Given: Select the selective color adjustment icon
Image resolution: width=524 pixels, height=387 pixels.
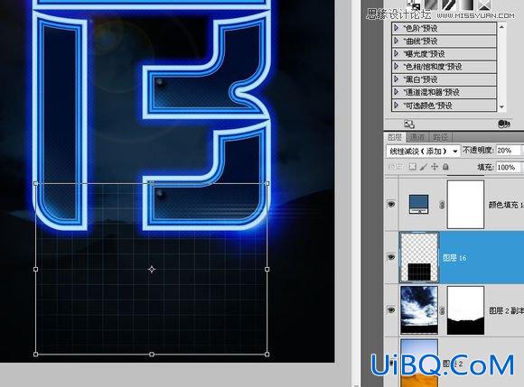Looking at the screenshot, I should tap(484, 5).
